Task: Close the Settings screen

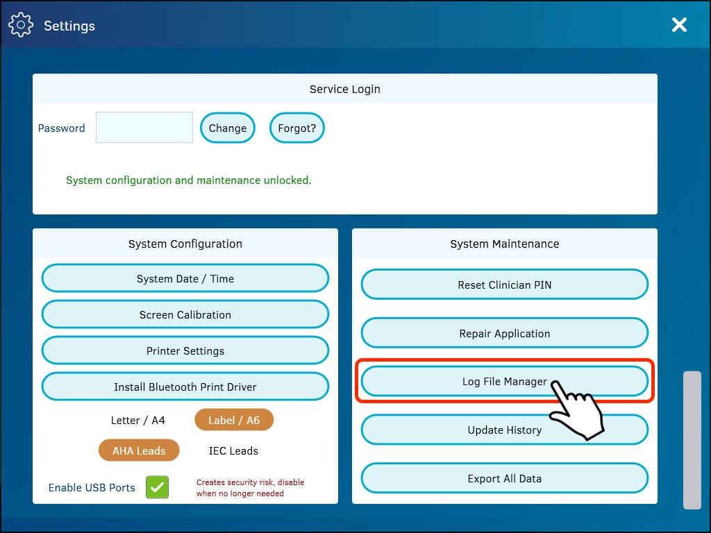Action: coord(679,24)
